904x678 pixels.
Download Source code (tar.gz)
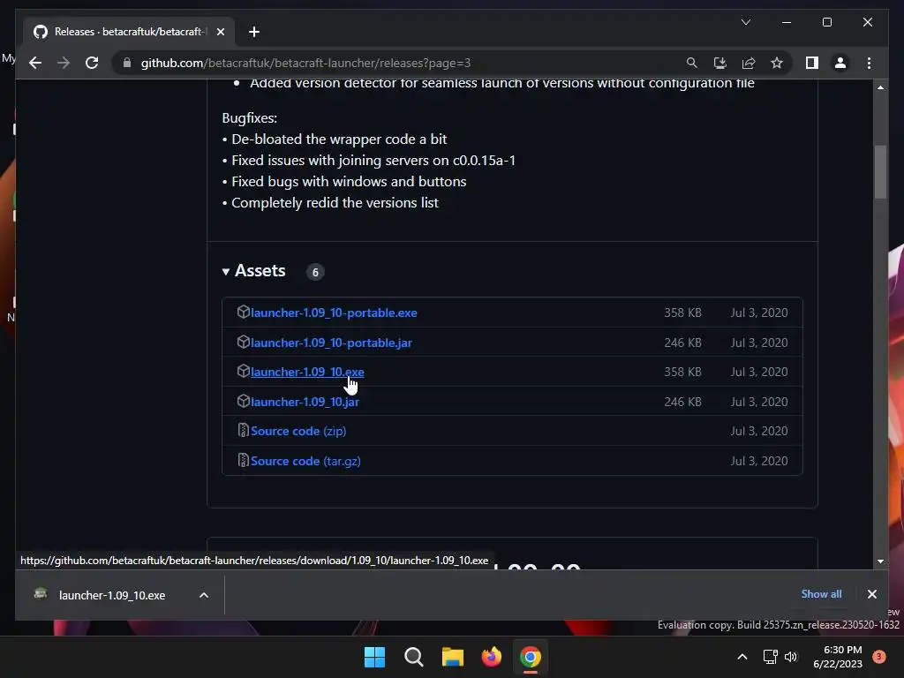[305, 461]
